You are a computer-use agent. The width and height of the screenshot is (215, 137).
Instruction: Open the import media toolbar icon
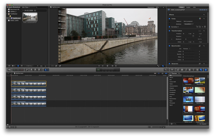(x=9, y=70)
